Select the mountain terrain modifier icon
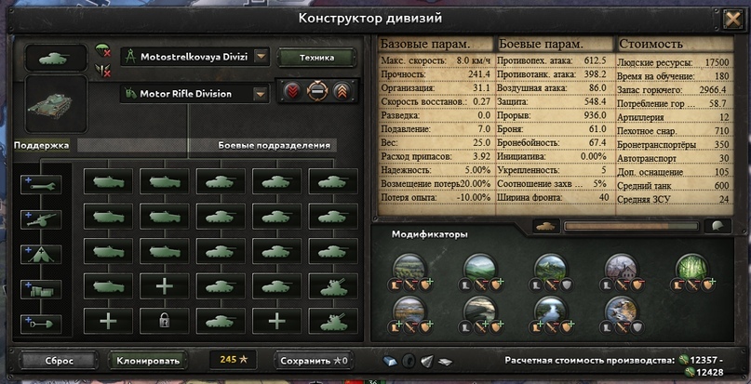This screenshot has width=751, height=384. (550, 269)
